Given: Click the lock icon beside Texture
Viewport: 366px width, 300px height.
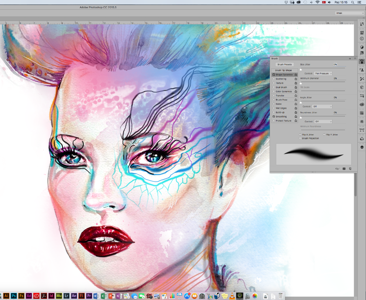Looking at the screenshot, I should [296, 83].
